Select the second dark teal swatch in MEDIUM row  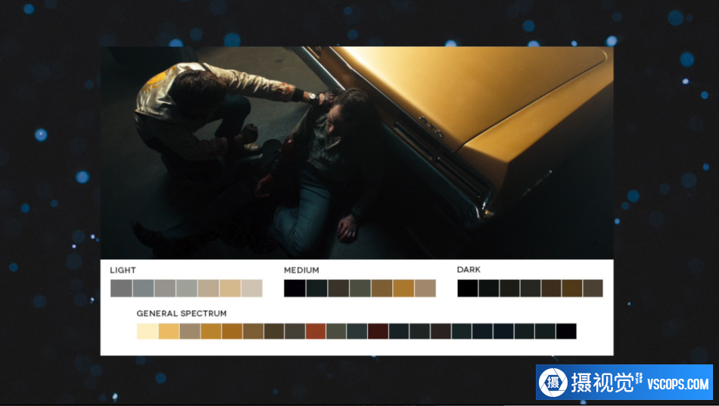point(316,288)
